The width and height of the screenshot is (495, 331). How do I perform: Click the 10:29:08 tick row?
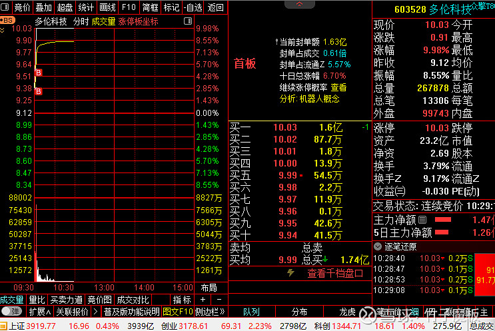[423, 290]
